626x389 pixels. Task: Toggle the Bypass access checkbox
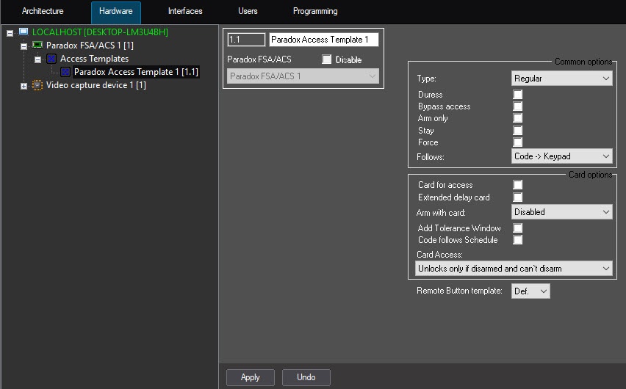[518, 106]
